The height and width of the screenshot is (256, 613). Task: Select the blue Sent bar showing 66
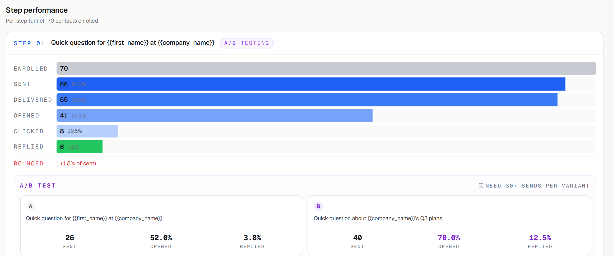311,84
